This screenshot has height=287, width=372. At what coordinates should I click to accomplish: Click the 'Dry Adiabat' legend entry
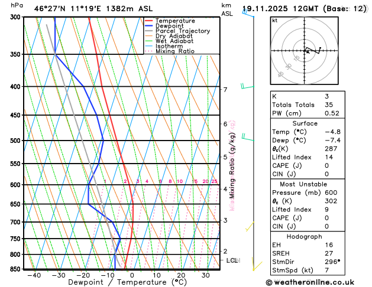[174, 36]
